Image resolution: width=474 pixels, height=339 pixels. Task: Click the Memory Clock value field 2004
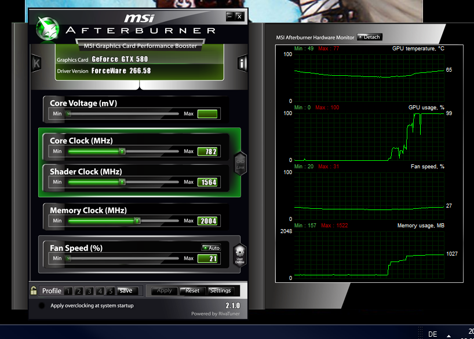(x=207, y=221)
